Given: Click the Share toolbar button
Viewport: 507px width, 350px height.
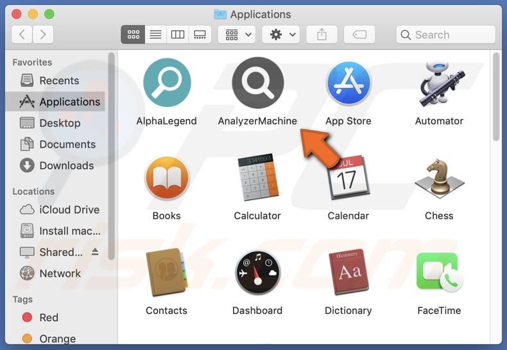Looking at the screenshot, I should click(322, 35).
